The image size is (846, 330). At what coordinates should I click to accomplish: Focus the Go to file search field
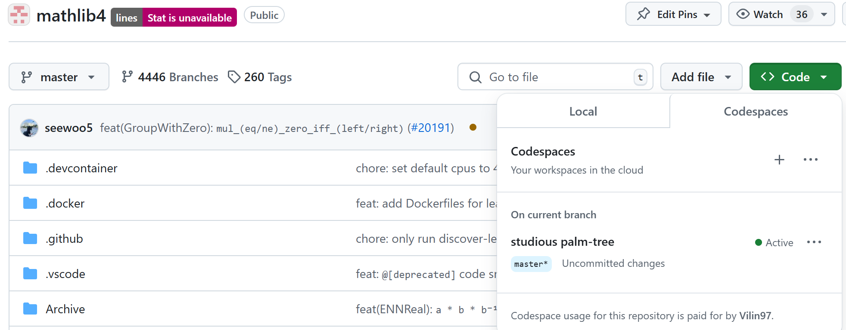click(555, 77)
